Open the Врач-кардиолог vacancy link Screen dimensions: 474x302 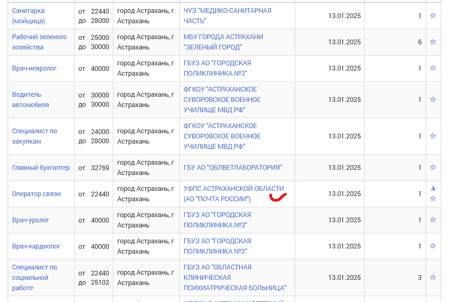[36, 246]
